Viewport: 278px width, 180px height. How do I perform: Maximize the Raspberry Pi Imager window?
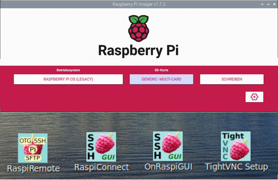pos(268,4)
